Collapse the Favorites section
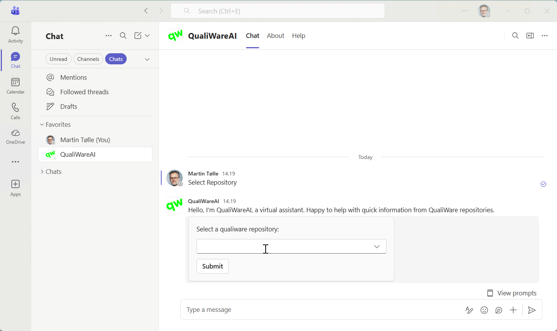 [x=42, y=125]
